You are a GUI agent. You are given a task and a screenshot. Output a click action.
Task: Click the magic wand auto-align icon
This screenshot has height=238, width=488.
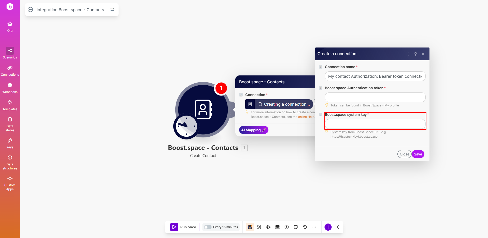(x=259, y=227)
